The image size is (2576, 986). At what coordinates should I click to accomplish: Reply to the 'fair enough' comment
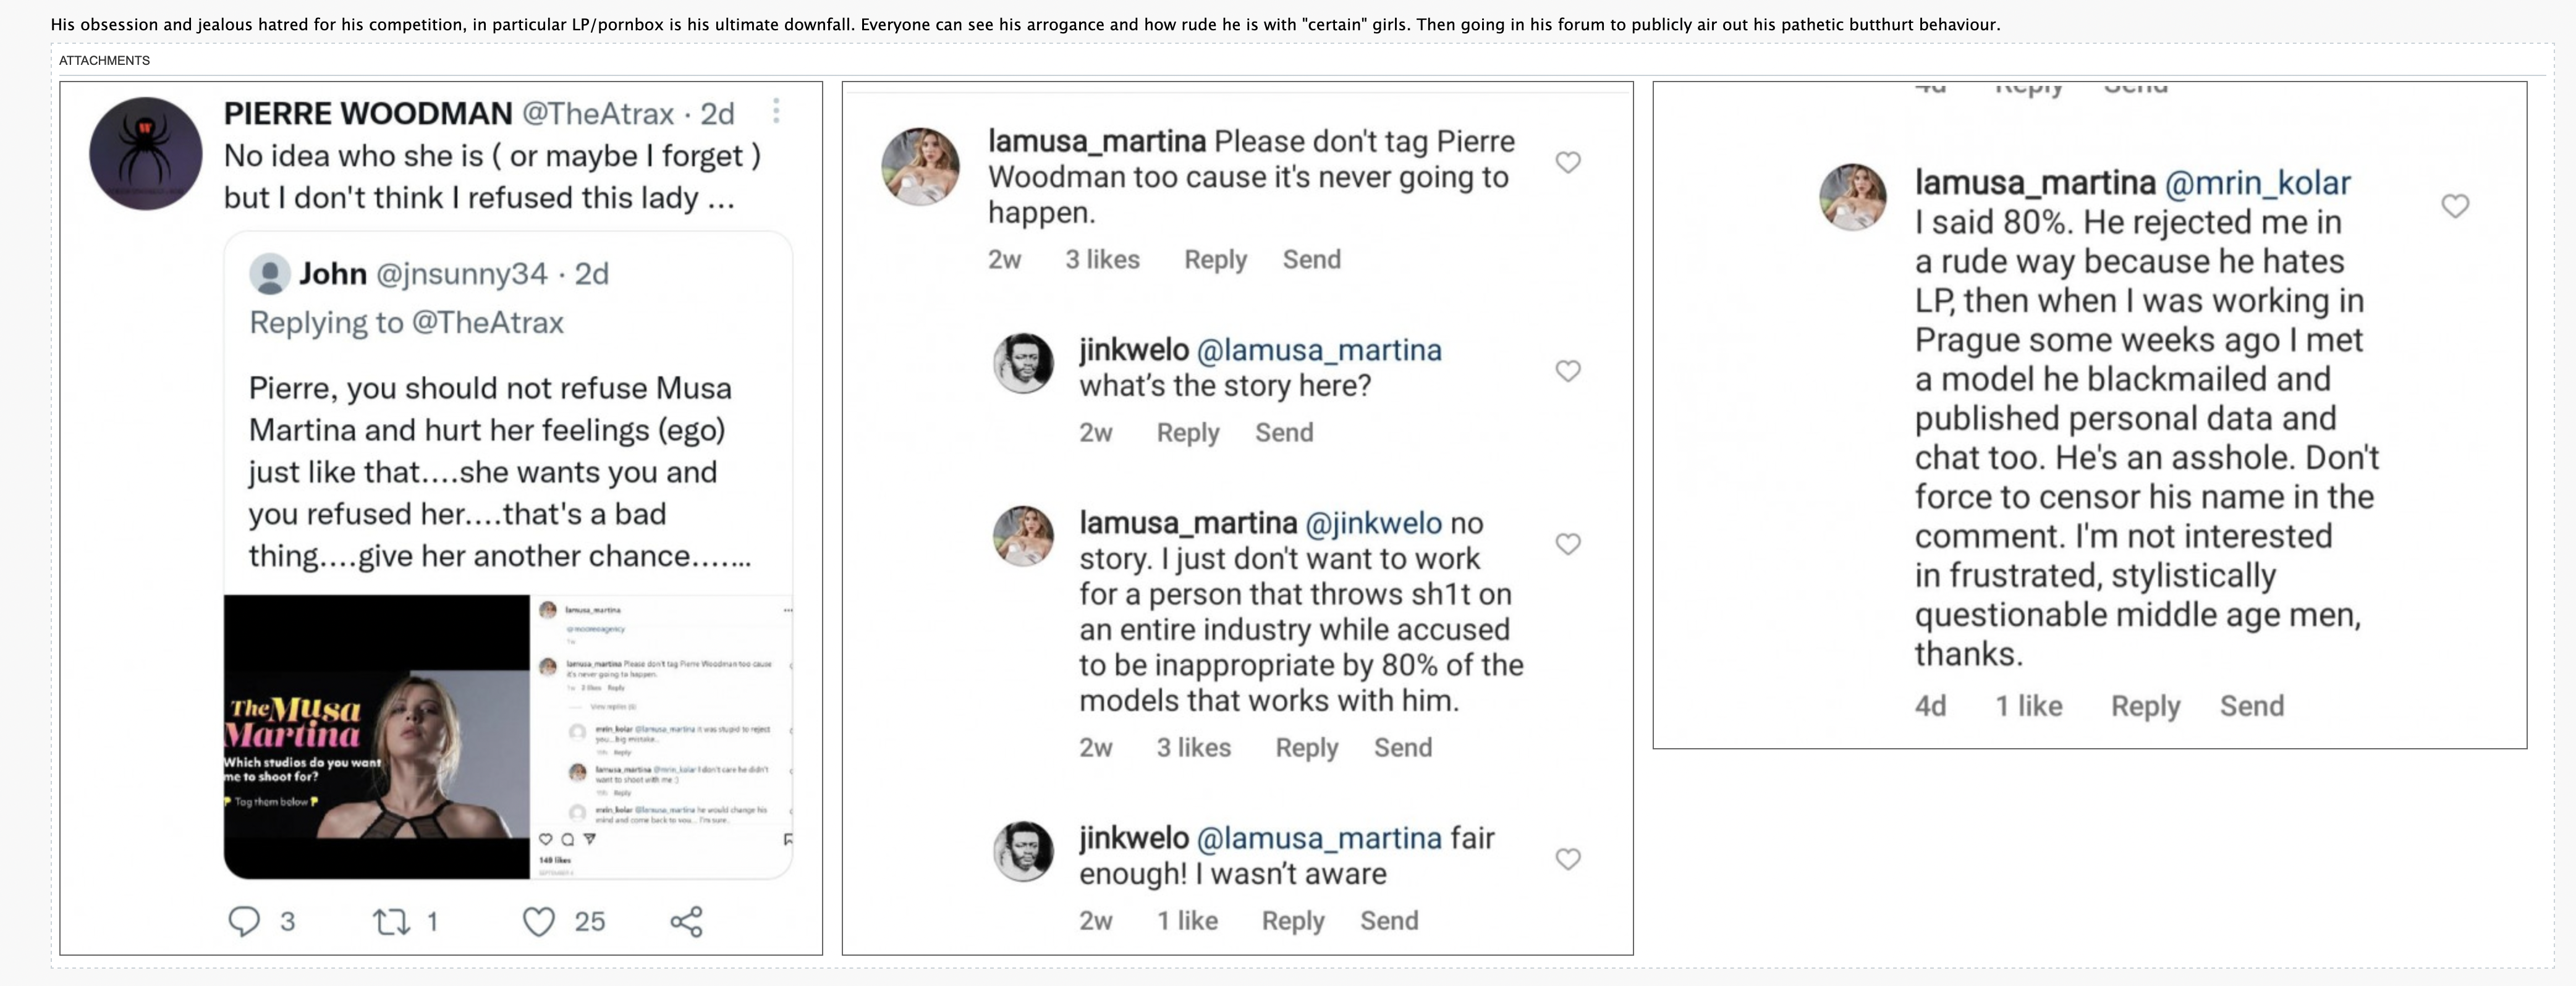click(1292, 921)
